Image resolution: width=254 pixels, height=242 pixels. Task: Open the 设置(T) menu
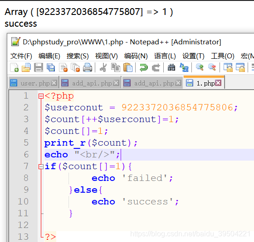pos(193,56)
